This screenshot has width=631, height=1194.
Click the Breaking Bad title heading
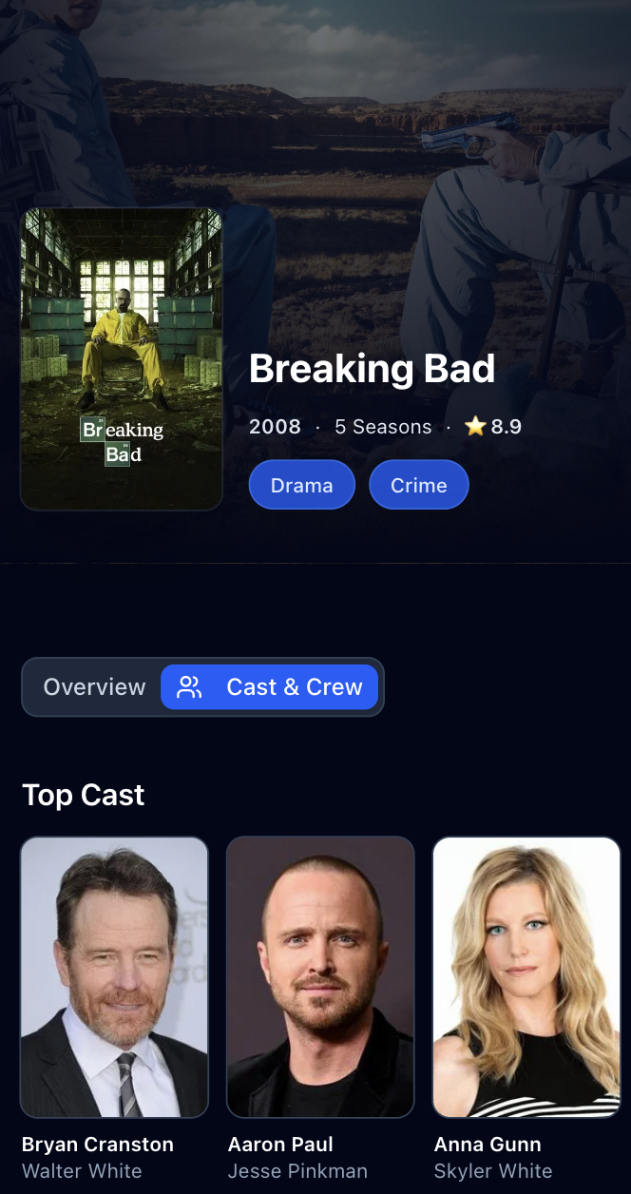point(373,369)
